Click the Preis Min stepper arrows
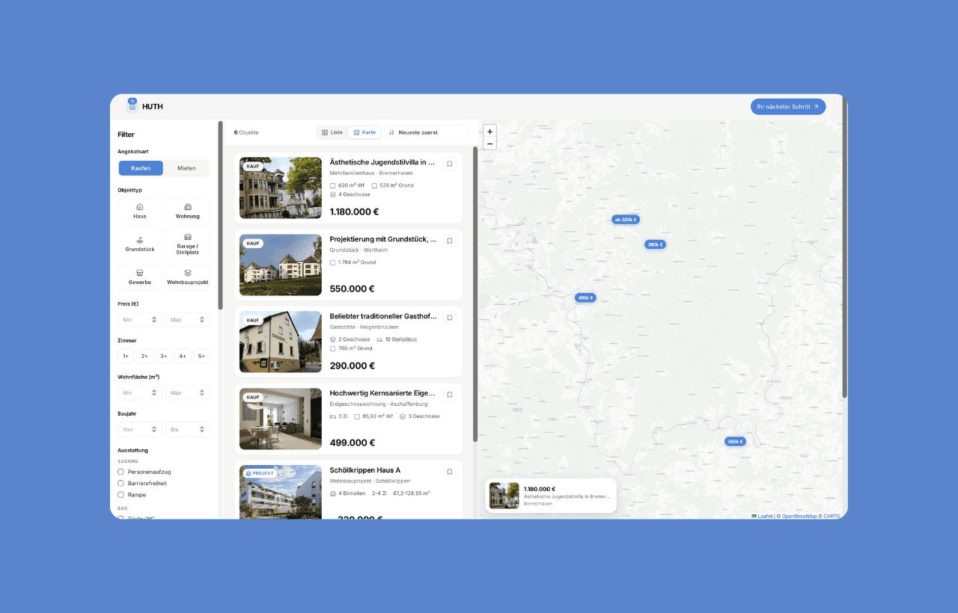 tap(154, 320)
